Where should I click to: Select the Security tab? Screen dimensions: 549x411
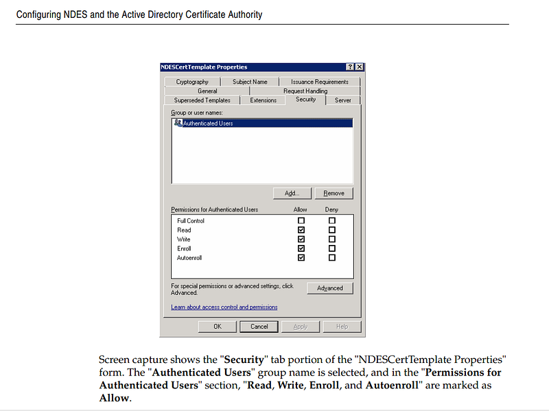[305, 99]
